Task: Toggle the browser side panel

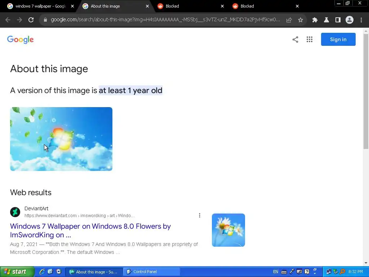Action: tap(338, 20)
